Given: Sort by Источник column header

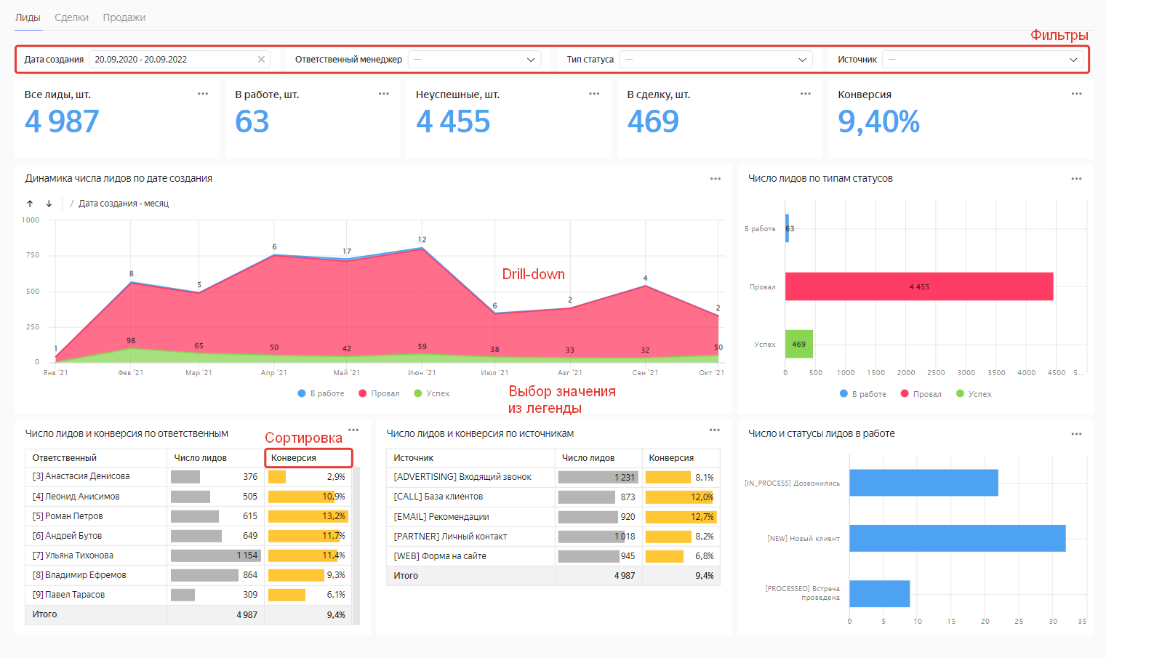Looking at the screenshot, I should [470, 458].
